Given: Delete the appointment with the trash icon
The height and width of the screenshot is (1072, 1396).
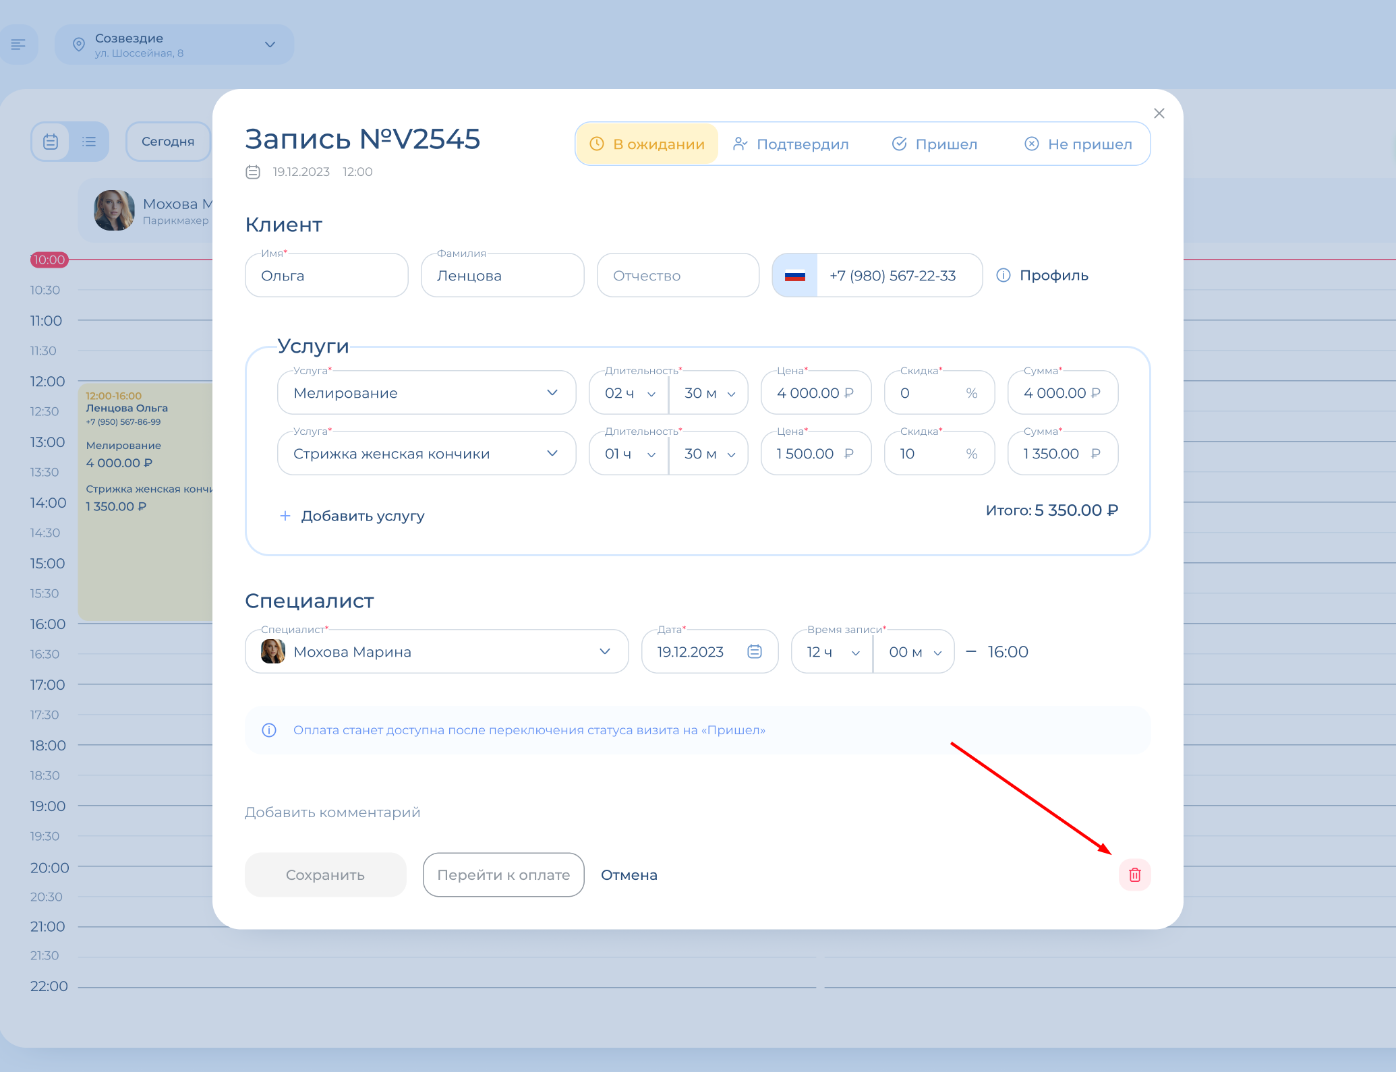Looking at the screenshot, I should [x=1134, y=874].
